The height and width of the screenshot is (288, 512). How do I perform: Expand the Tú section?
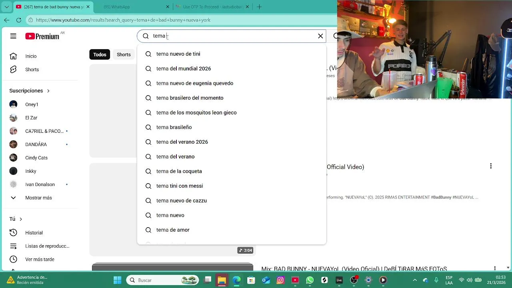pyautogui.click(x=16, y=219)
